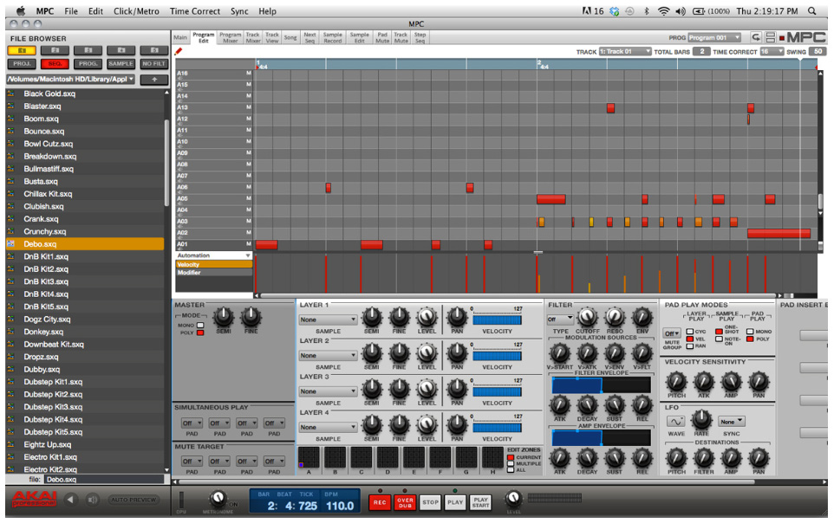Toggle AUTO PREVIEW button
The height and width of the screenshot is (523, 834).
tap(133, 500)
